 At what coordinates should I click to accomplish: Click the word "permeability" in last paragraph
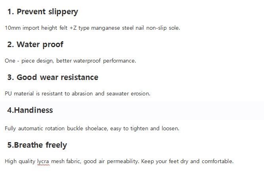point(121,162)
